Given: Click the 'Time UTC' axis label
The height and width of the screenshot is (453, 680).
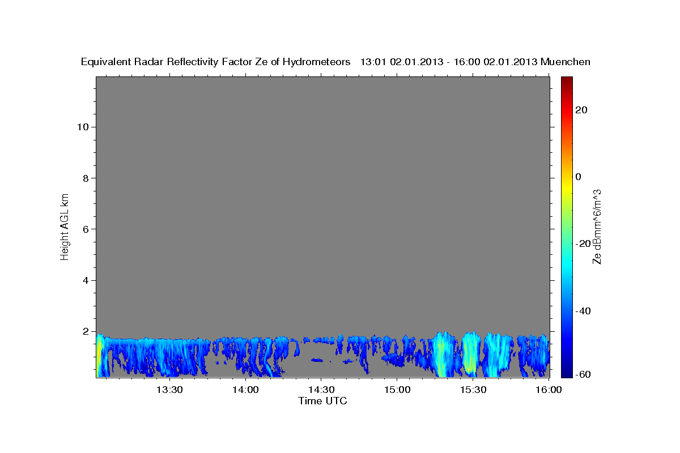Looking at the screenshot, I should point(322,401).
